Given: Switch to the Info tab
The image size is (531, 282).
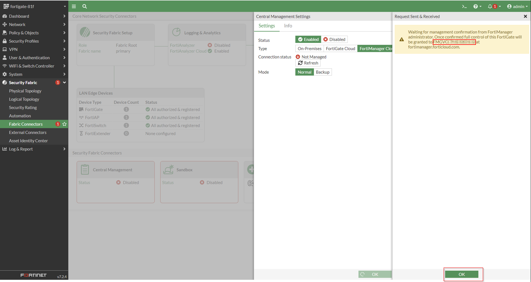Looking at the screenshot, I should click(288, 26).
